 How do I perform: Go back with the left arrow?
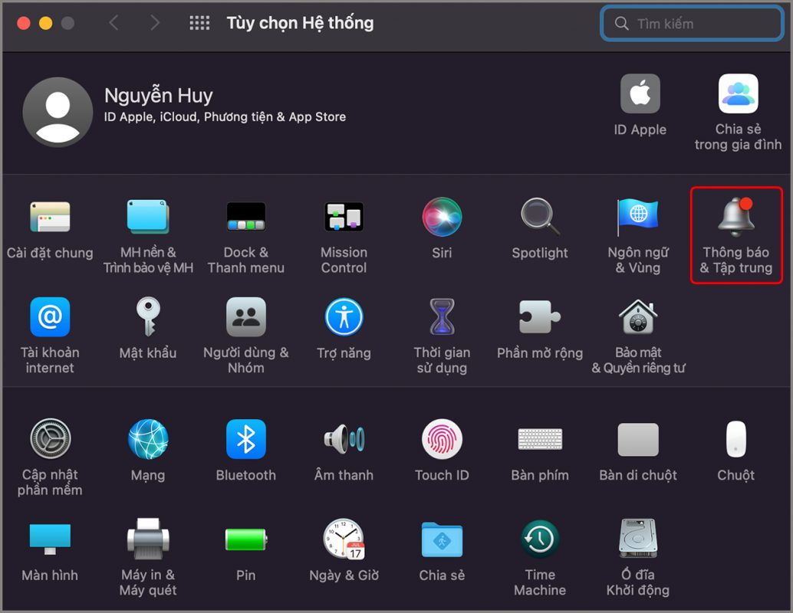coord(114,23)
